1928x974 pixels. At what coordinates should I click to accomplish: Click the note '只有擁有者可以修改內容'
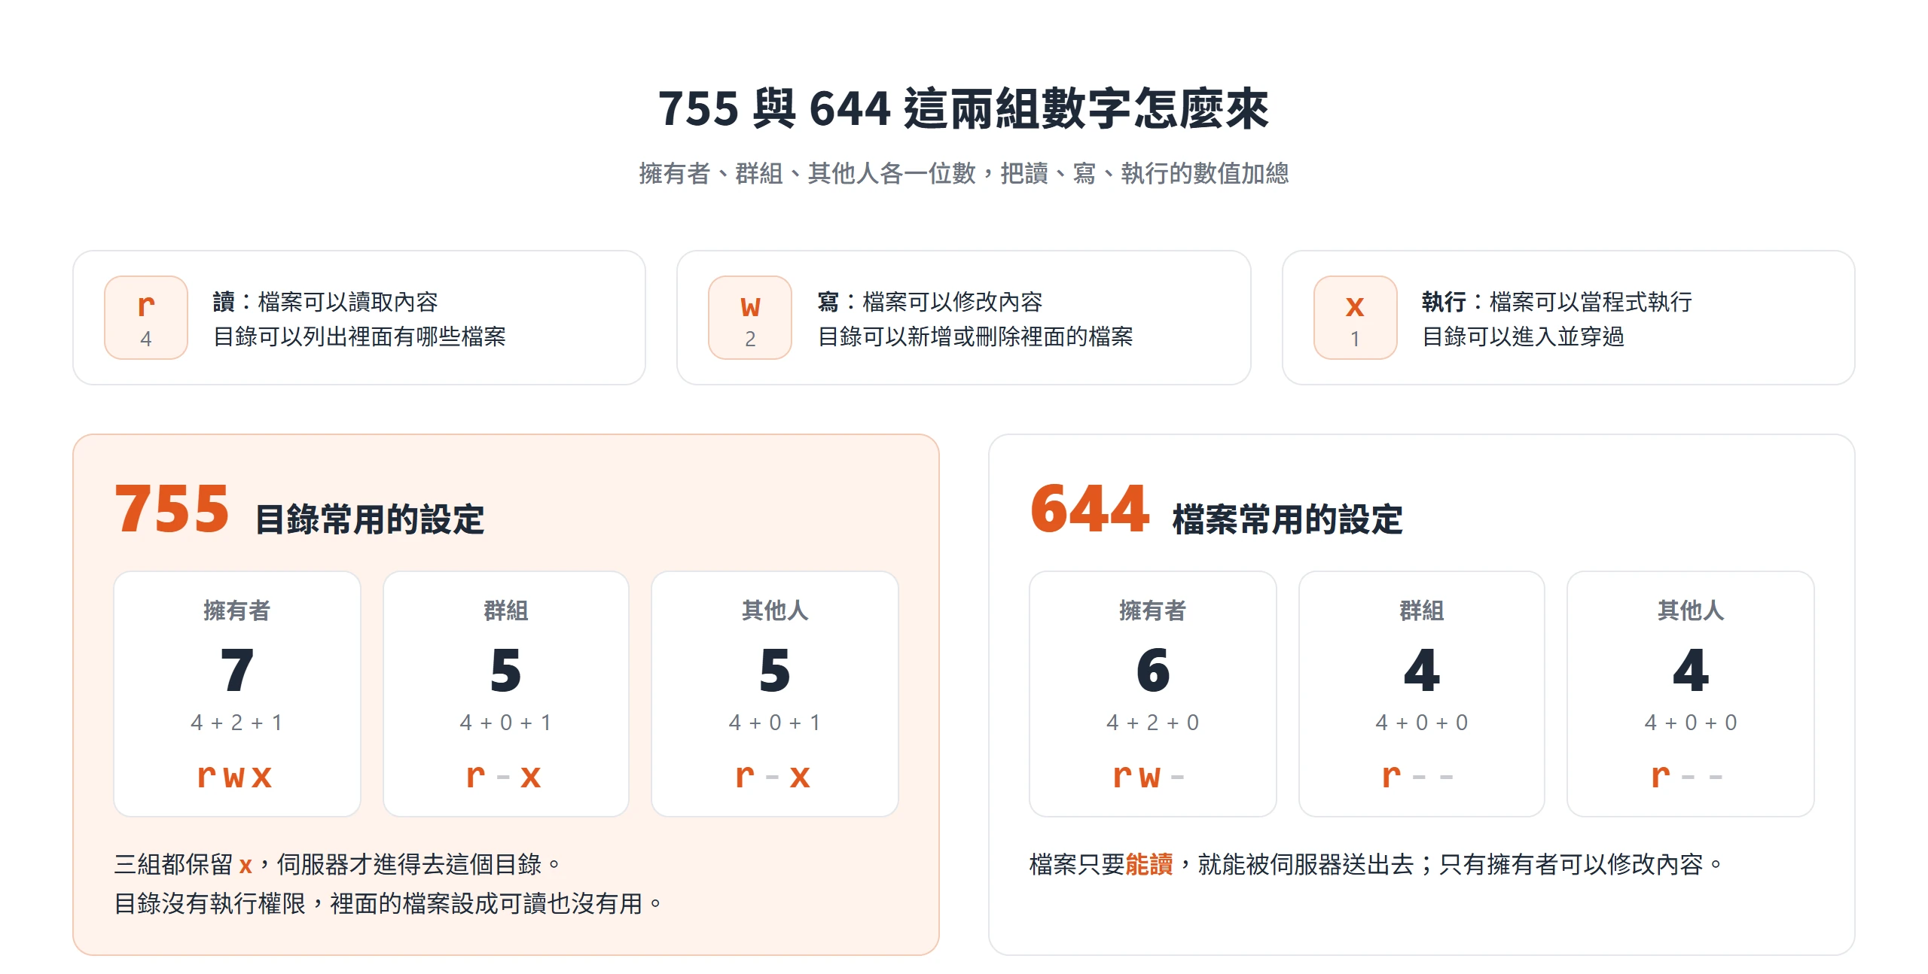coord(1571,864)
